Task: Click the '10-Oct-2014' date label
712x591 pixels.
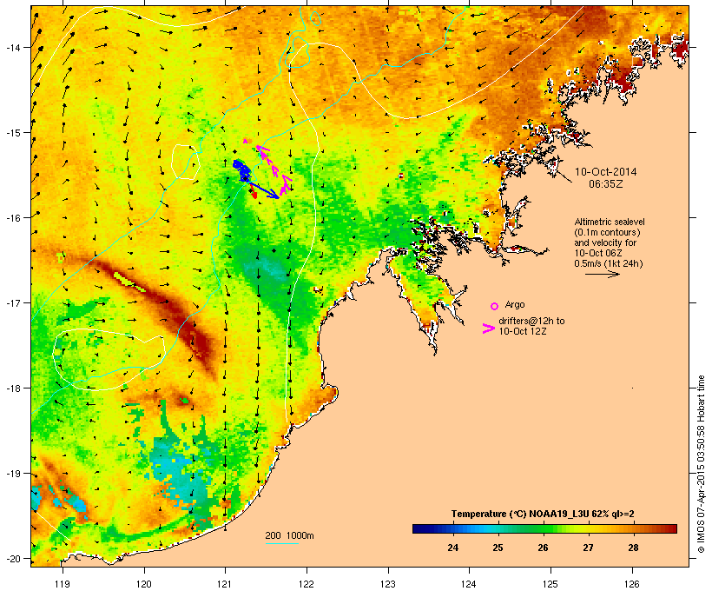Action: point(606,172)
